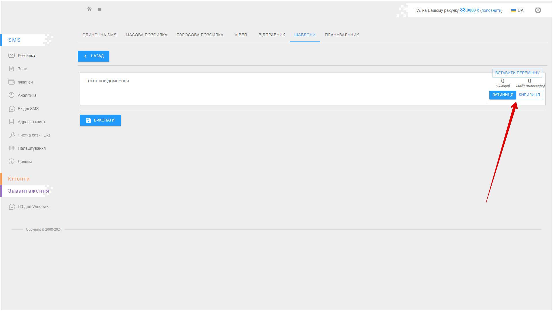This screenshot has width=553, height=311.
Task: Expand the Клієнти sidebar section
Action: pyautogui.click(x=19, y=179)
